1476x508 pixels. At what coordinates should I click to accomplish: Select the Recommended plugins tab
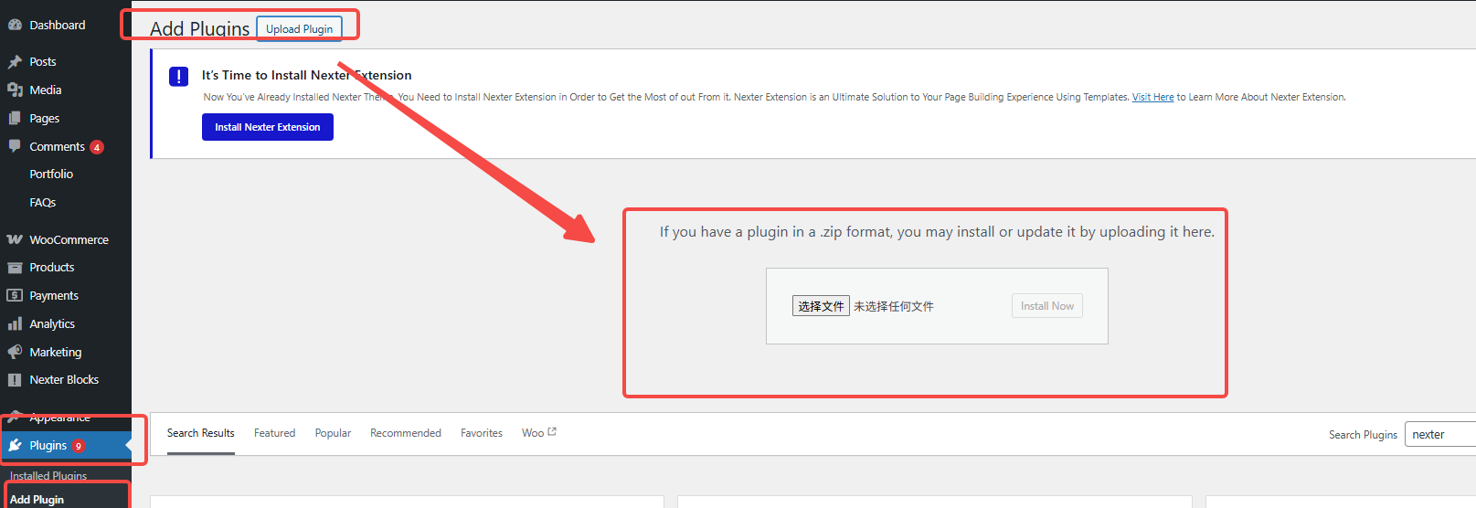405,433
